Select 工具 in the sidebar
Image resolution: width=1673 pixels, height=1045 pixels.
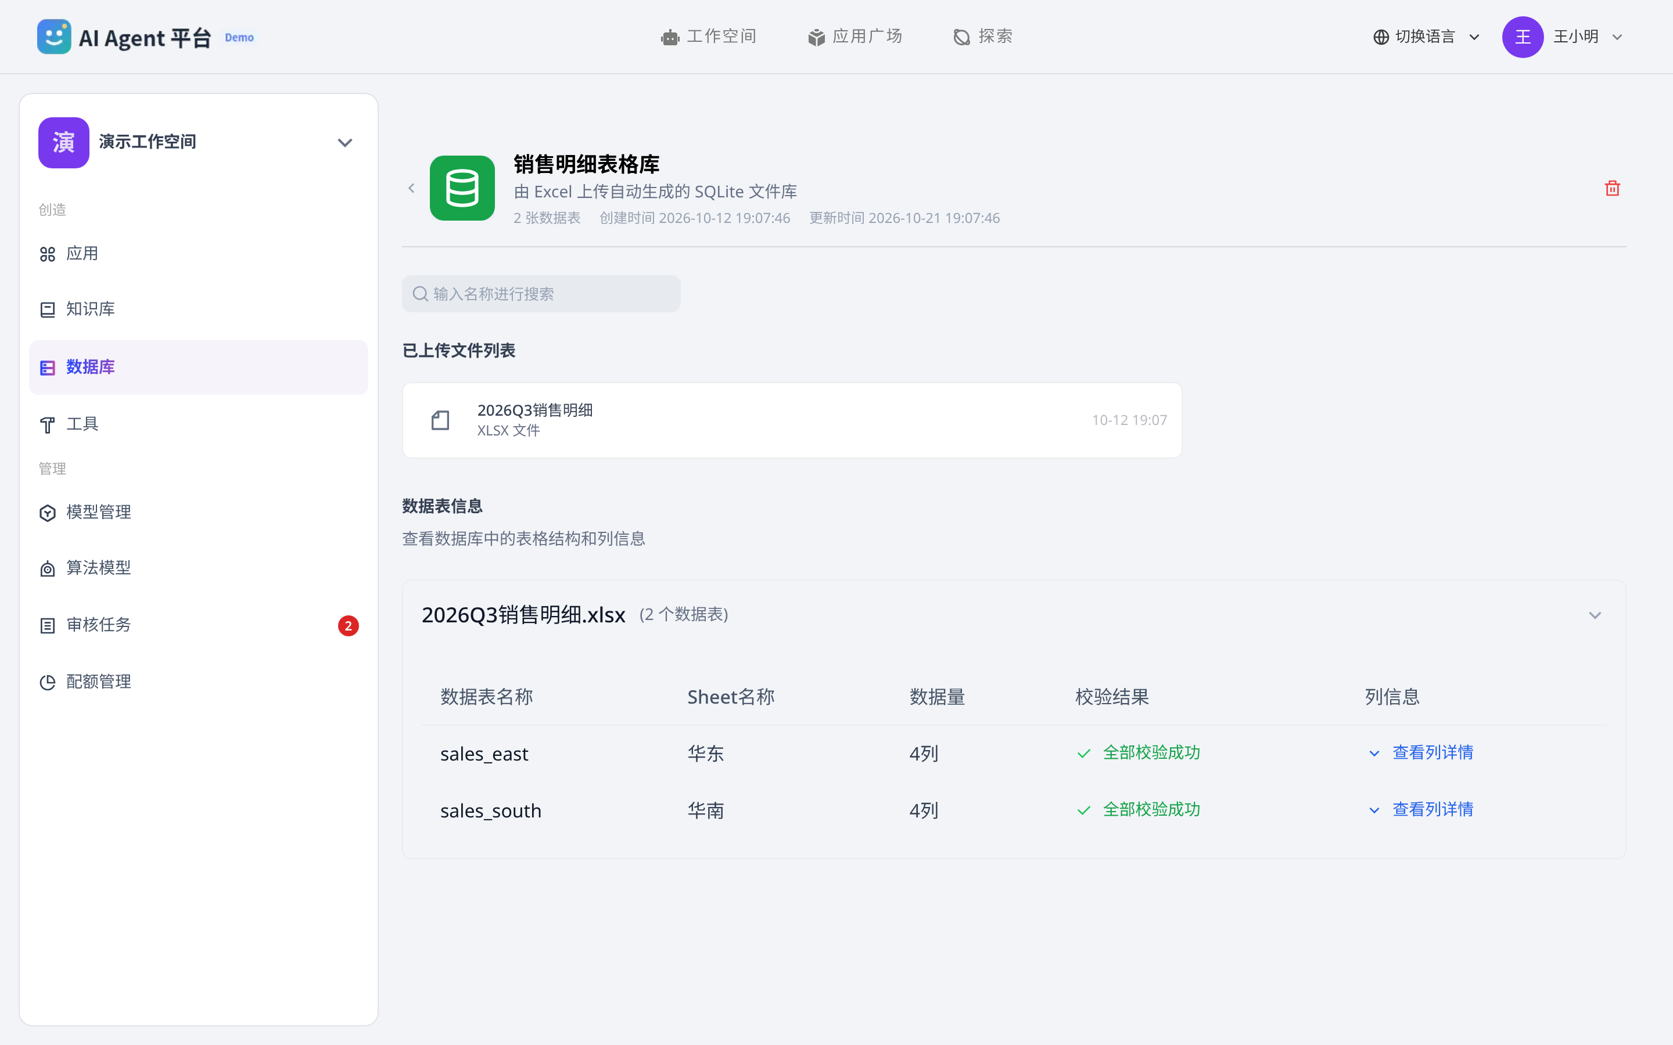pyautogui.click(x=199, y=424)
